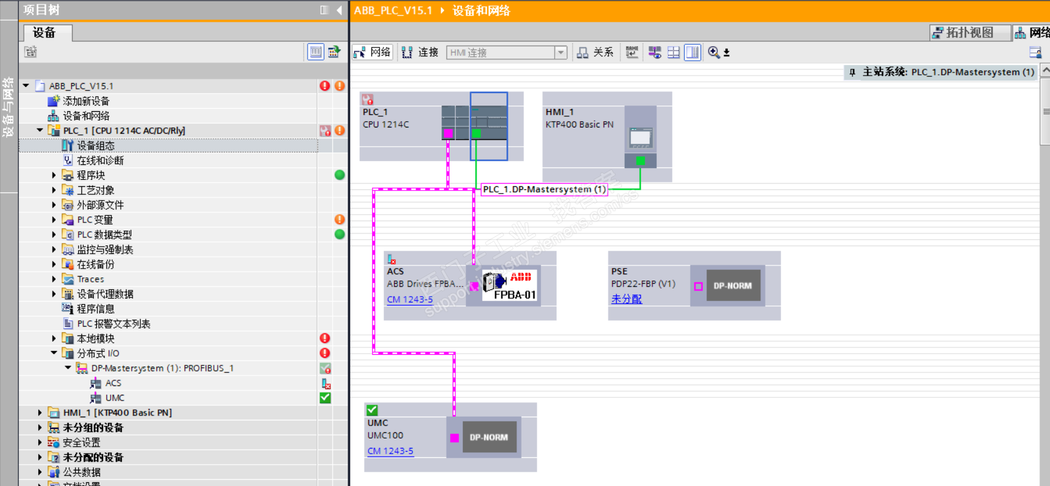The image size is (1050, 486).
Task: Select the 设备 tab in project tree
Action: pos(48,33)
